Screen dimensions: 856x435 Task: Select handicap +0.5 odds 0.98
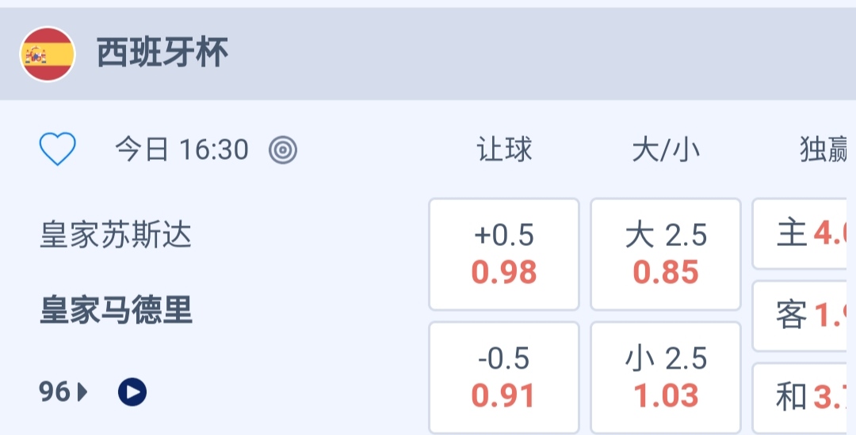click(504, 254)
